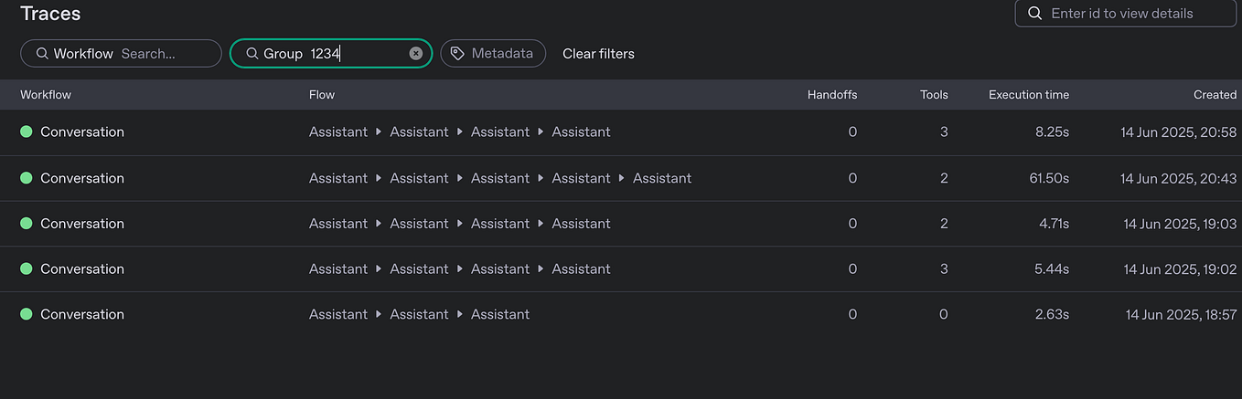
Task: Click the Metadata tag icon
Action: click(x=457, y=54)
